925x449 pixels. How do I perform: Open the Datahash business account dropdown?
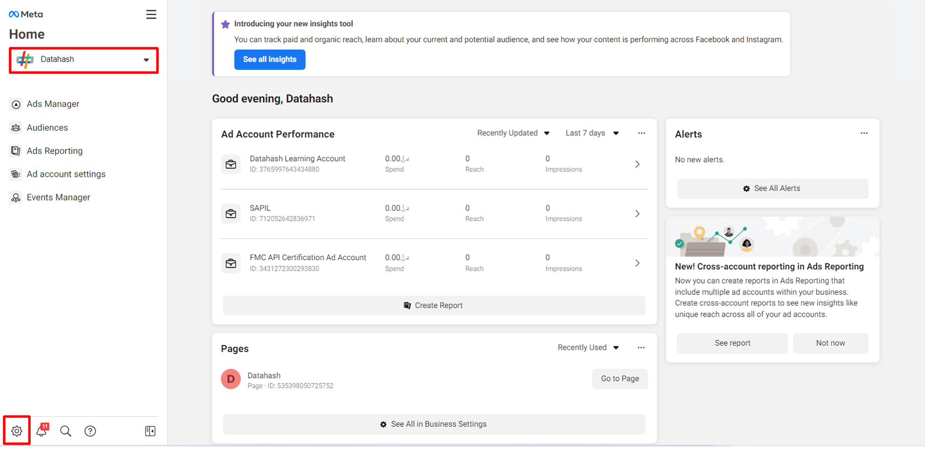click(84, 60)
